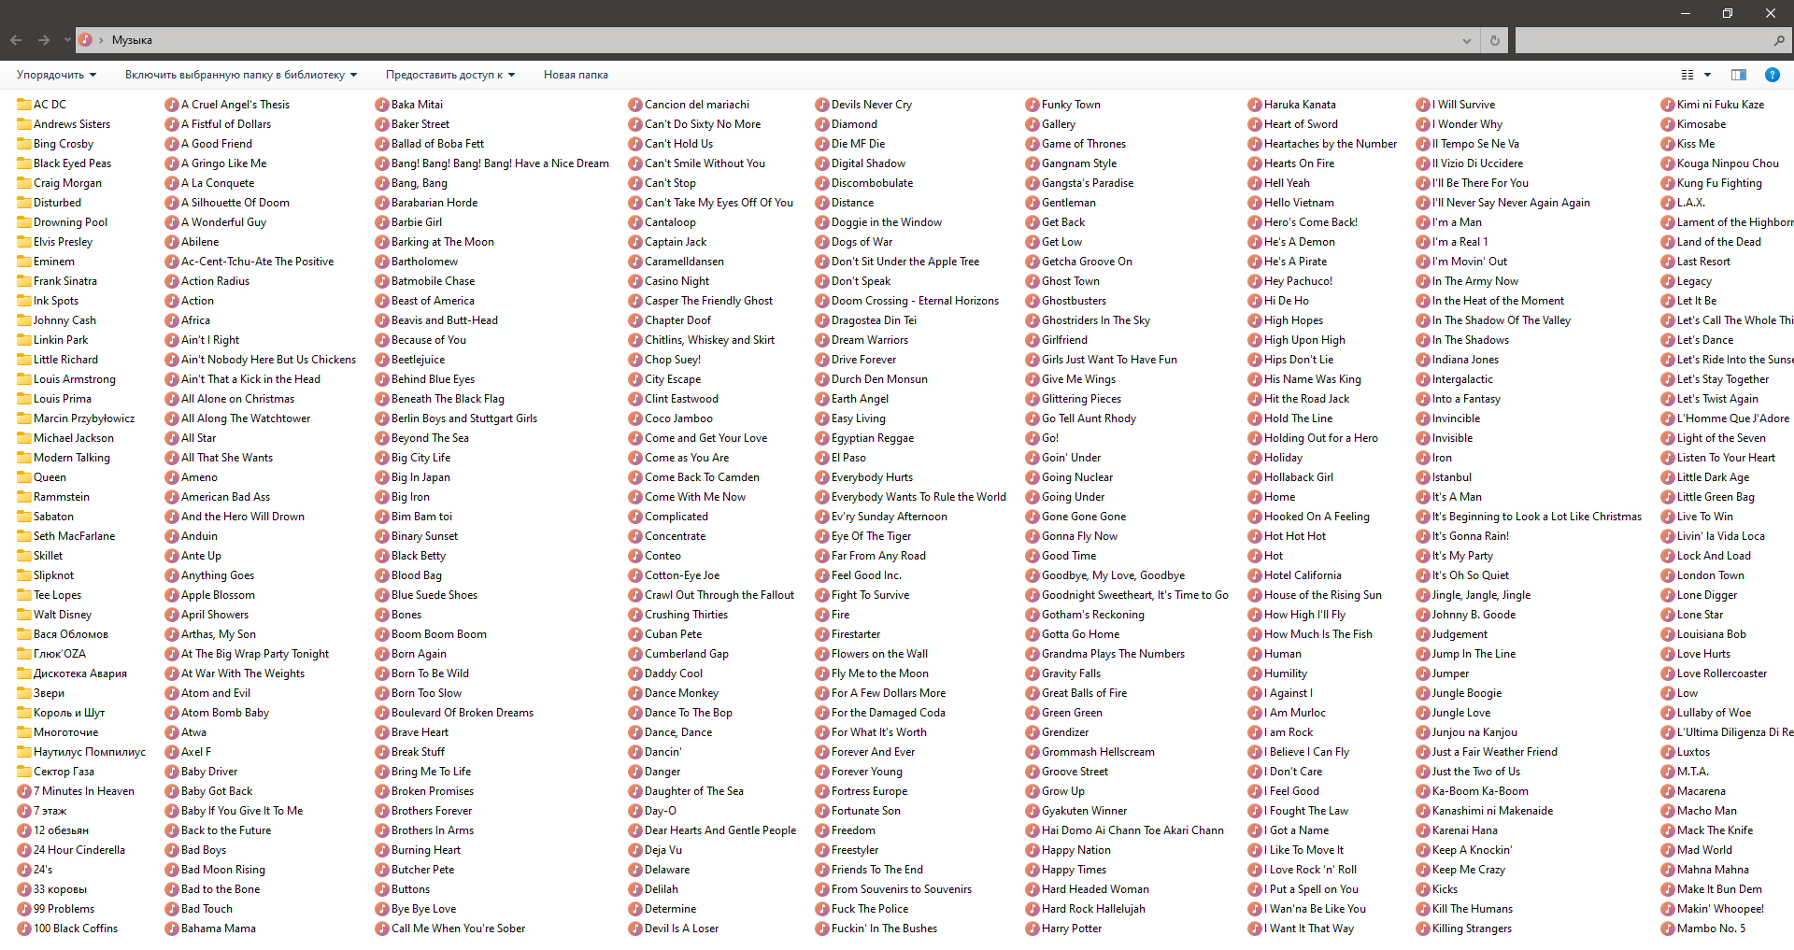
Task: Select the Michael Jackson folder
Action: [65, 438]
